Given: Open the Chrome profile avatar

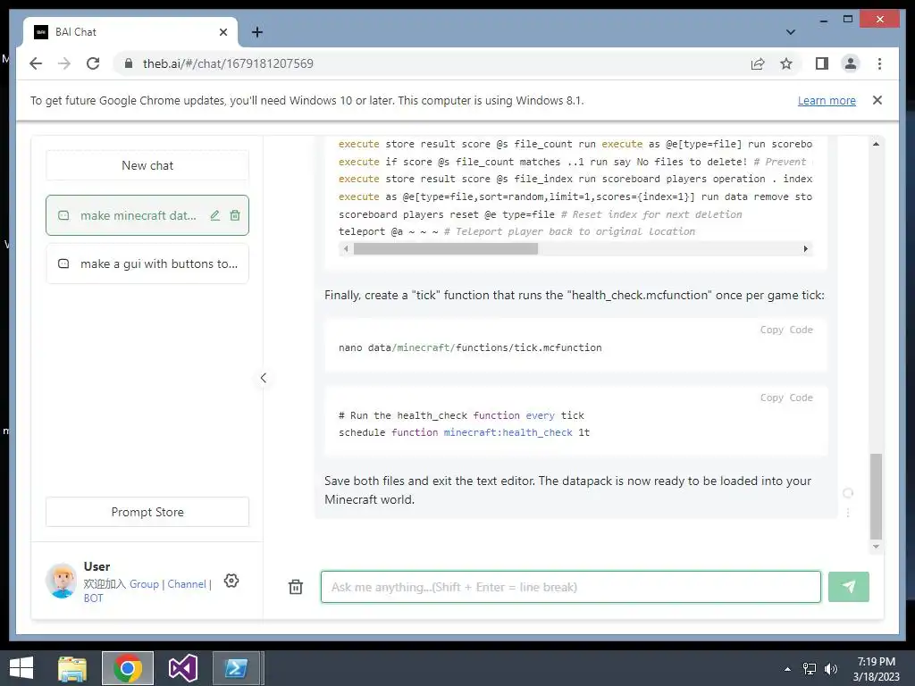Looking at the screenshot, I should (x=851, y=63).
